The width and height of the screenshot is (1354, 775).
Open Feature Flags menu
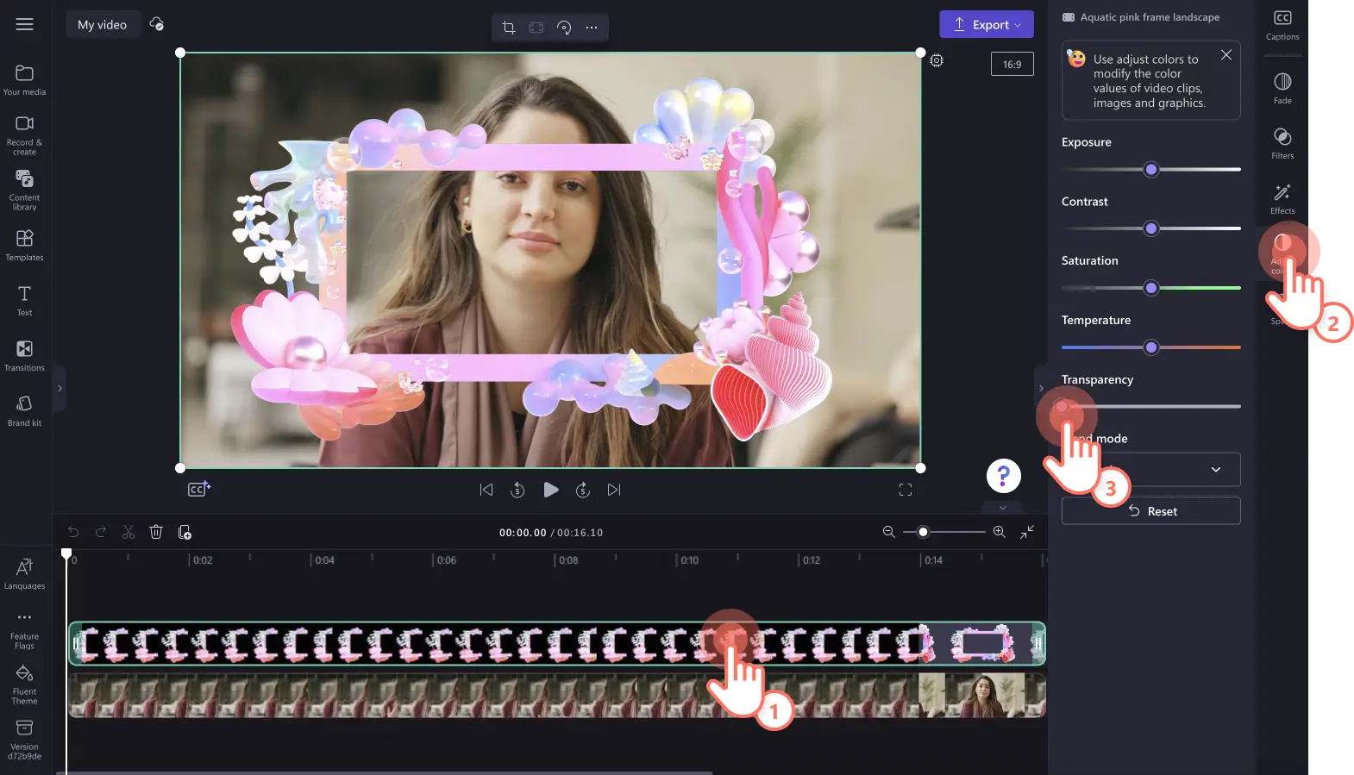[24, 631]
